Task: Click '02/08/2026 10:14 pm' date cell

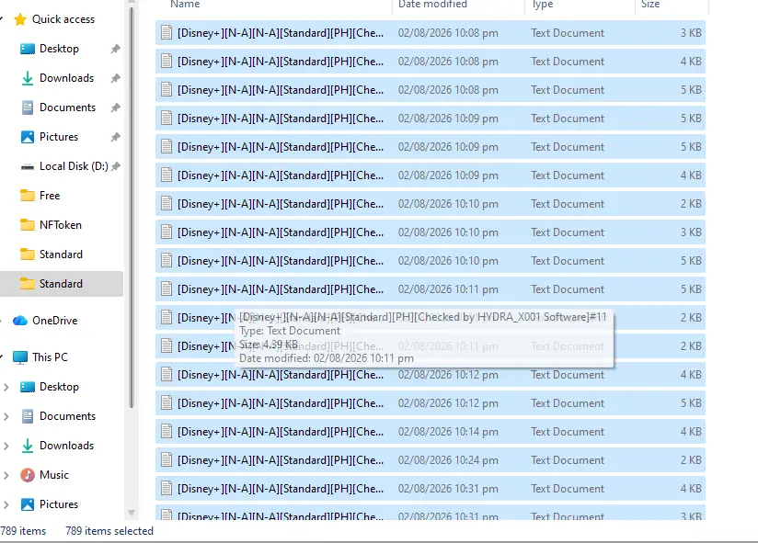Action: (x=448, y=432)
